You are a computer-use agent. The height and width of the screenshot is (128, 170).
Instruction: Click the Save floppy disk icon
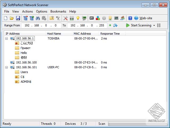[18, 18]
